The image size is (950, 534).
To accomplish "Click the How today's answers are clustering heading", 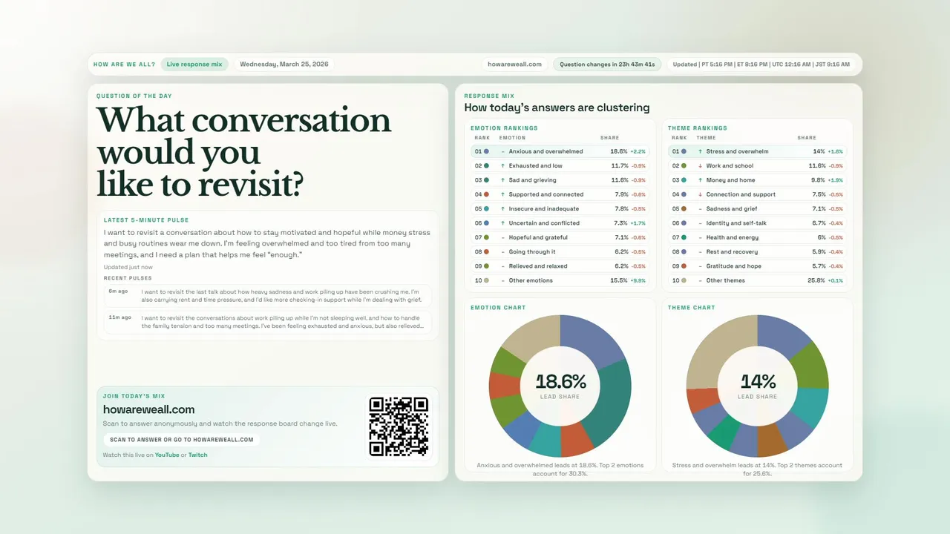I will 557,108.
